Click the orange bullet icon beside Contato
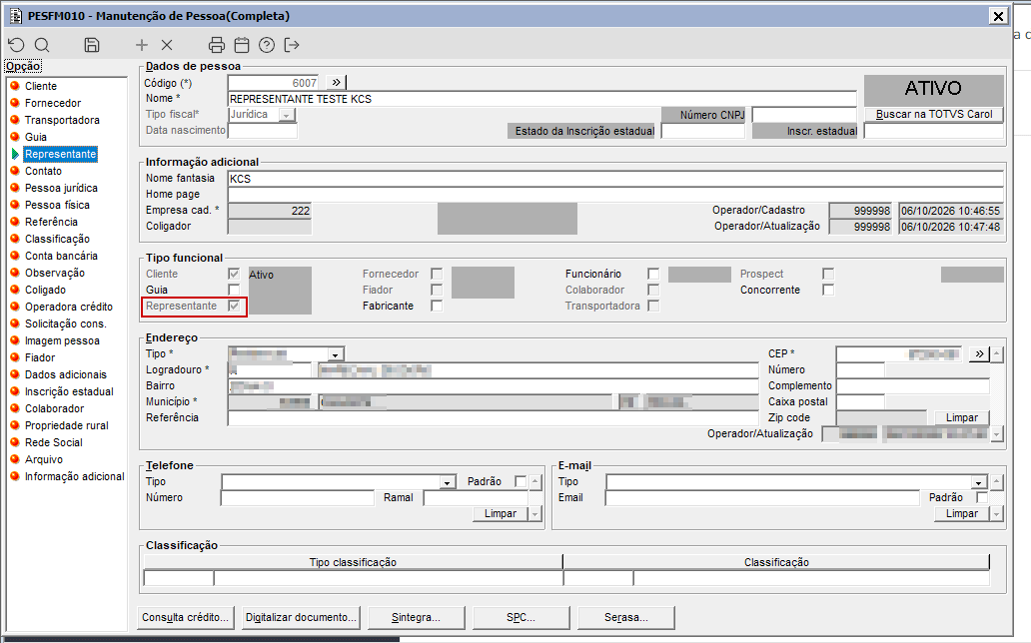Viewport: 1031px width, 643px height. click(15, 171)
